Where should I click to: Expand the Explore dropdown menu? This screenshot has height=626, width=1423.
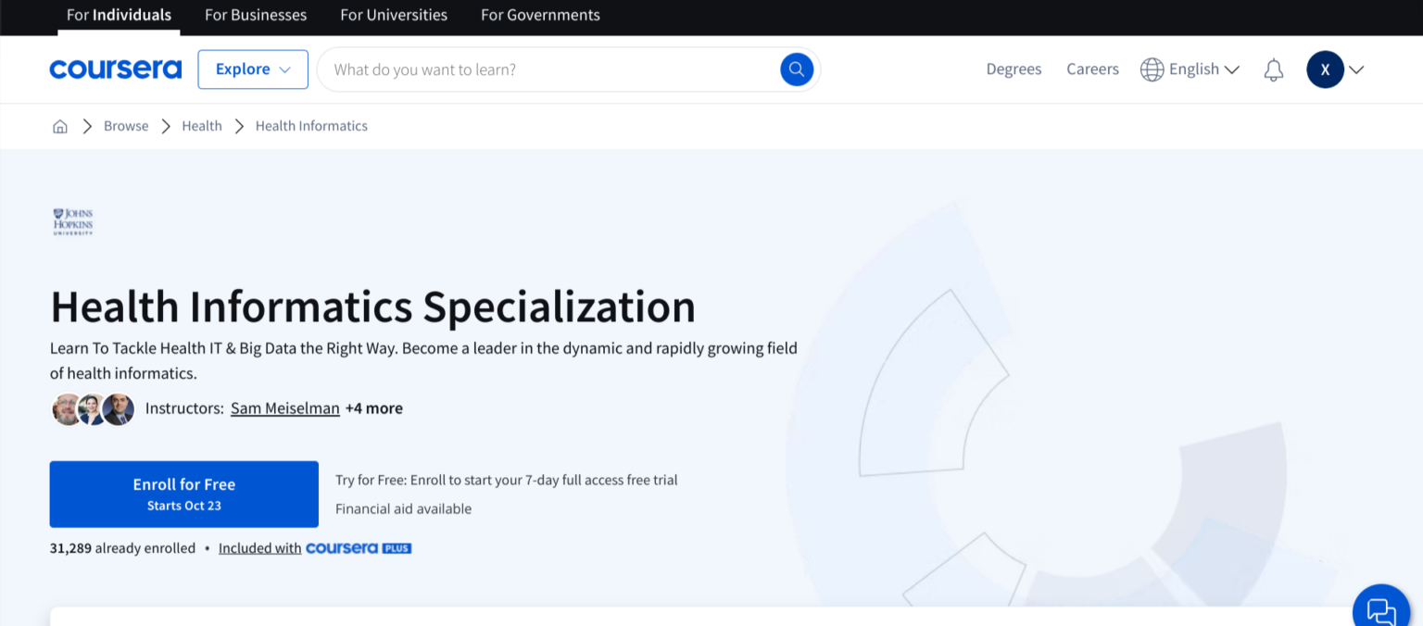tap(253, 69)
